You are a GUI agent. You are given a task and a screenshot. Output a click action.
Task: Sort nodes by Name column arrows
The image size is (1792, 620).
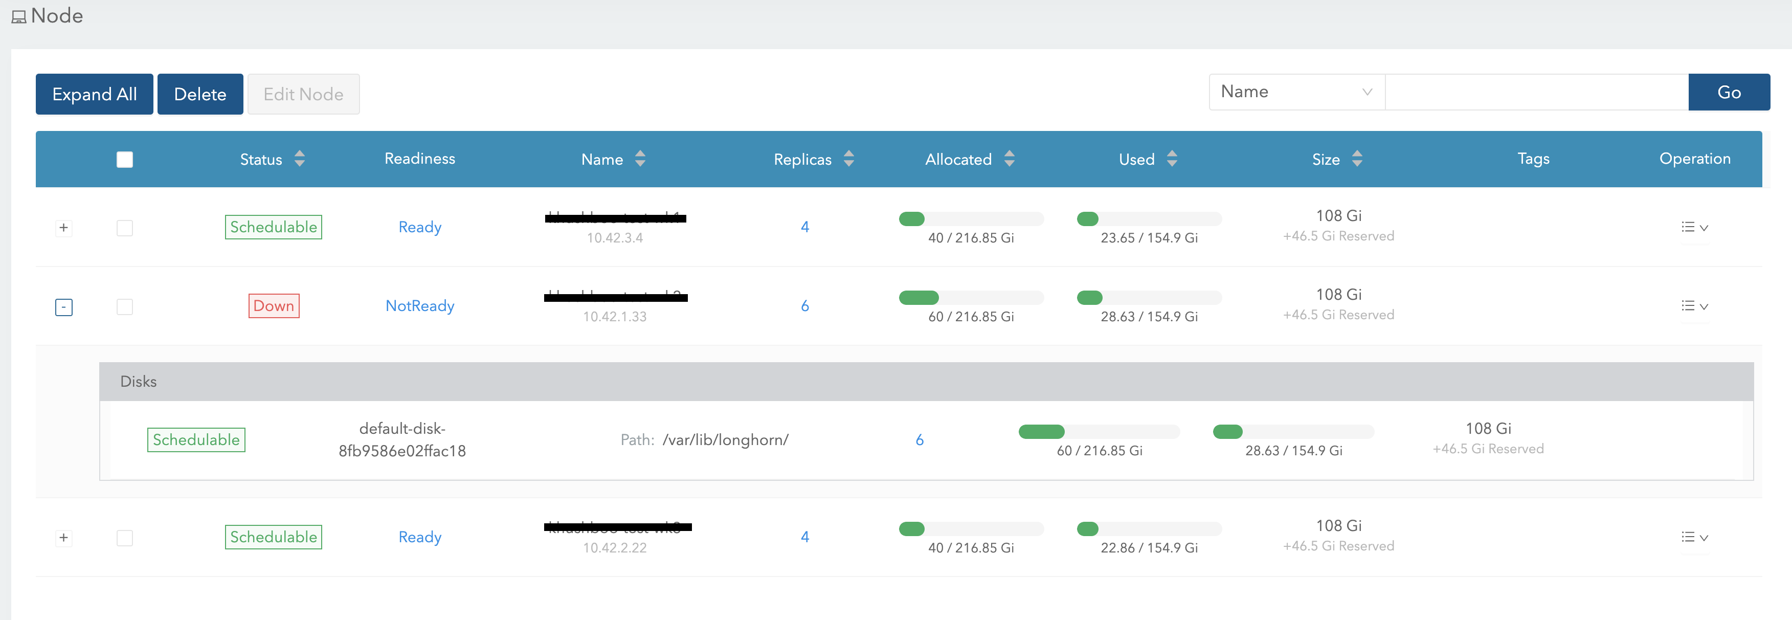[x=640, y=159]
